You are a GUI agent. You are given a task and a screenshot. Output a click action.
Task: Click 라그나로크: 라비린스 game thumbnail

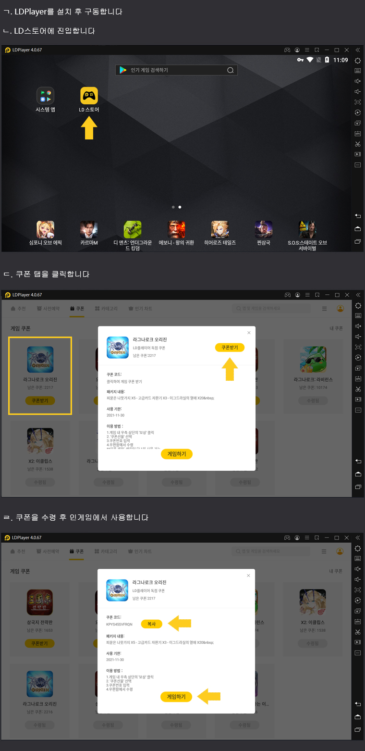tap(313, 360)
